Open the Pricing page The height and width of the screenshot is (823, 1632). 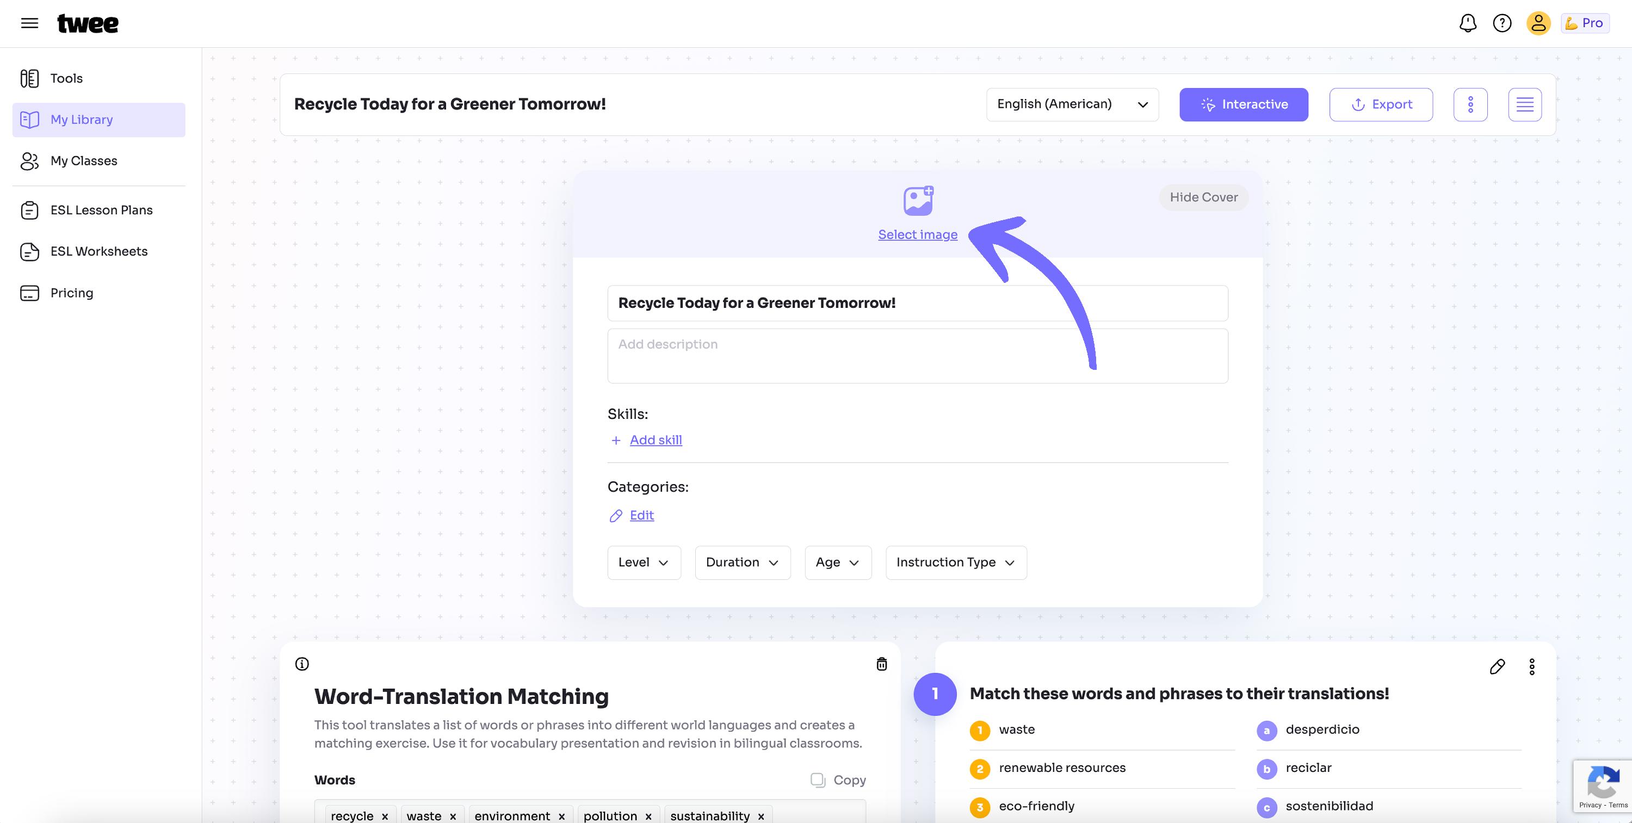(x=99, y=293)
